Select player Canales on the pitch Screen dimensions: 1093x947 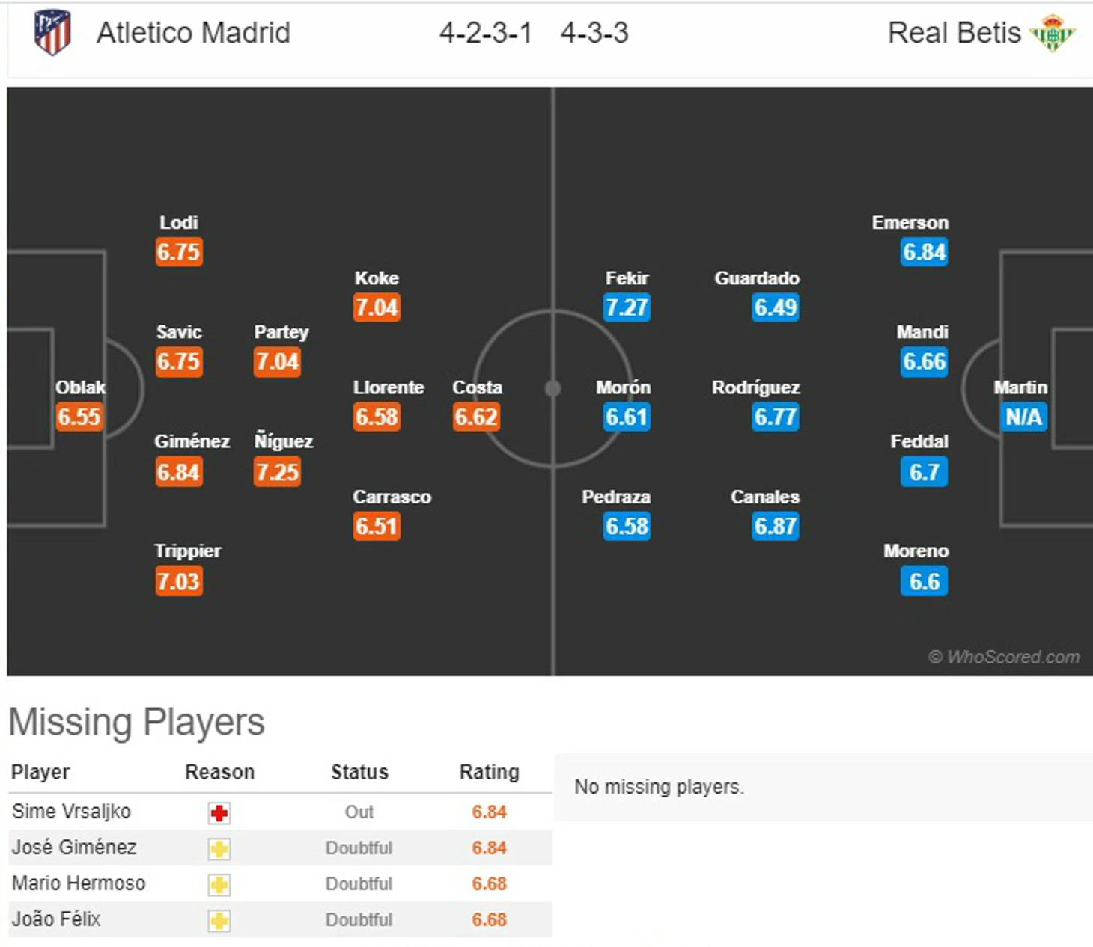[765, 497]
